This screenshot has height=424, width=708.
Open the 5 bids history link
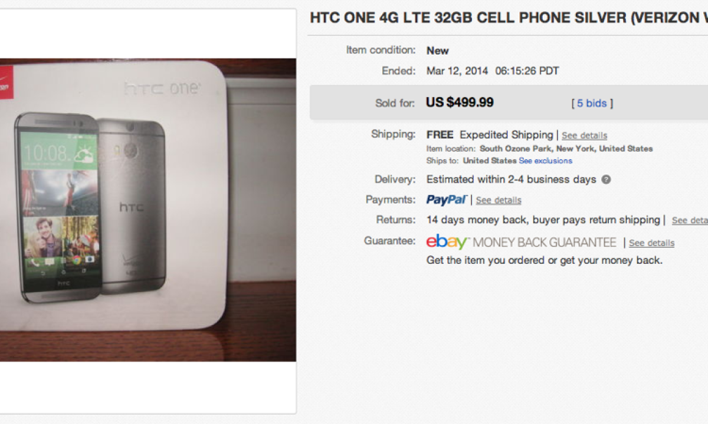click(x=592, y=103)
